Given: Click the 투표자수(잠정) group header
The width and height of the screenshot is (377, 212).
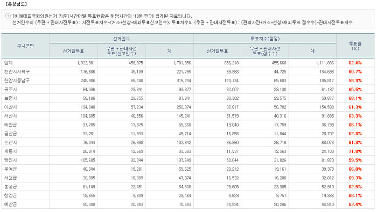Looking at the screenshot, I should [265, 39].
